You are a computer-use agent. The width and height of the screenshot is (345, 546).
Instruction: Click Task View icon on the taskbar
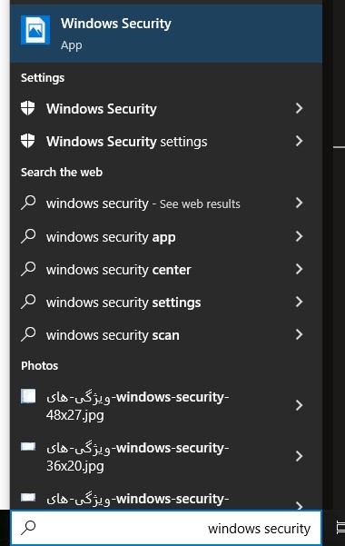coord(340,527)
